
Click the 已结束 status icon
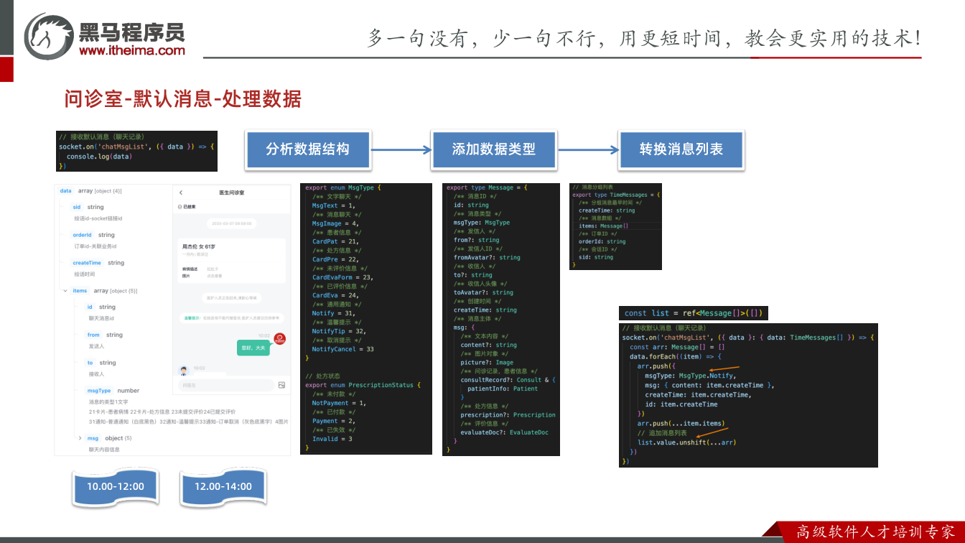click(x=180, y=207)
